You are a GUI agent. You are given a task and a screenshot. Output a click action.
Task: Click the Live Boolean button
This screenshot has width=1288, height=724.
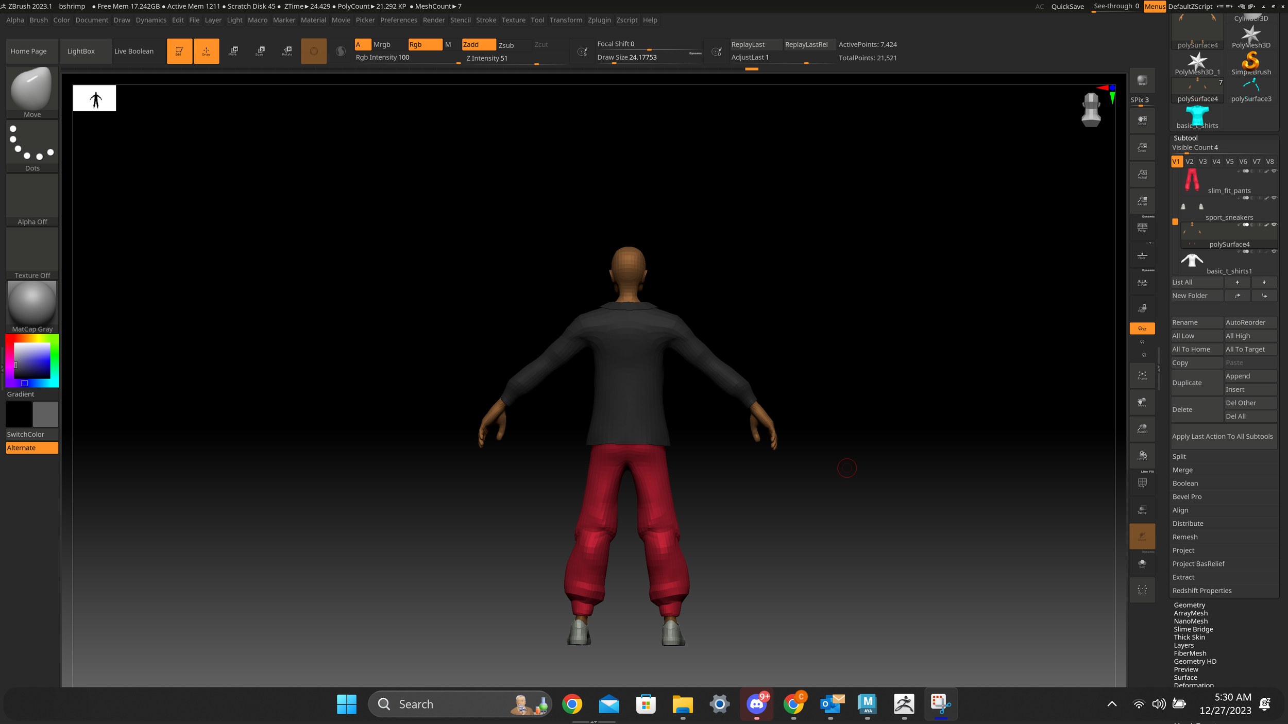point(139,51)
